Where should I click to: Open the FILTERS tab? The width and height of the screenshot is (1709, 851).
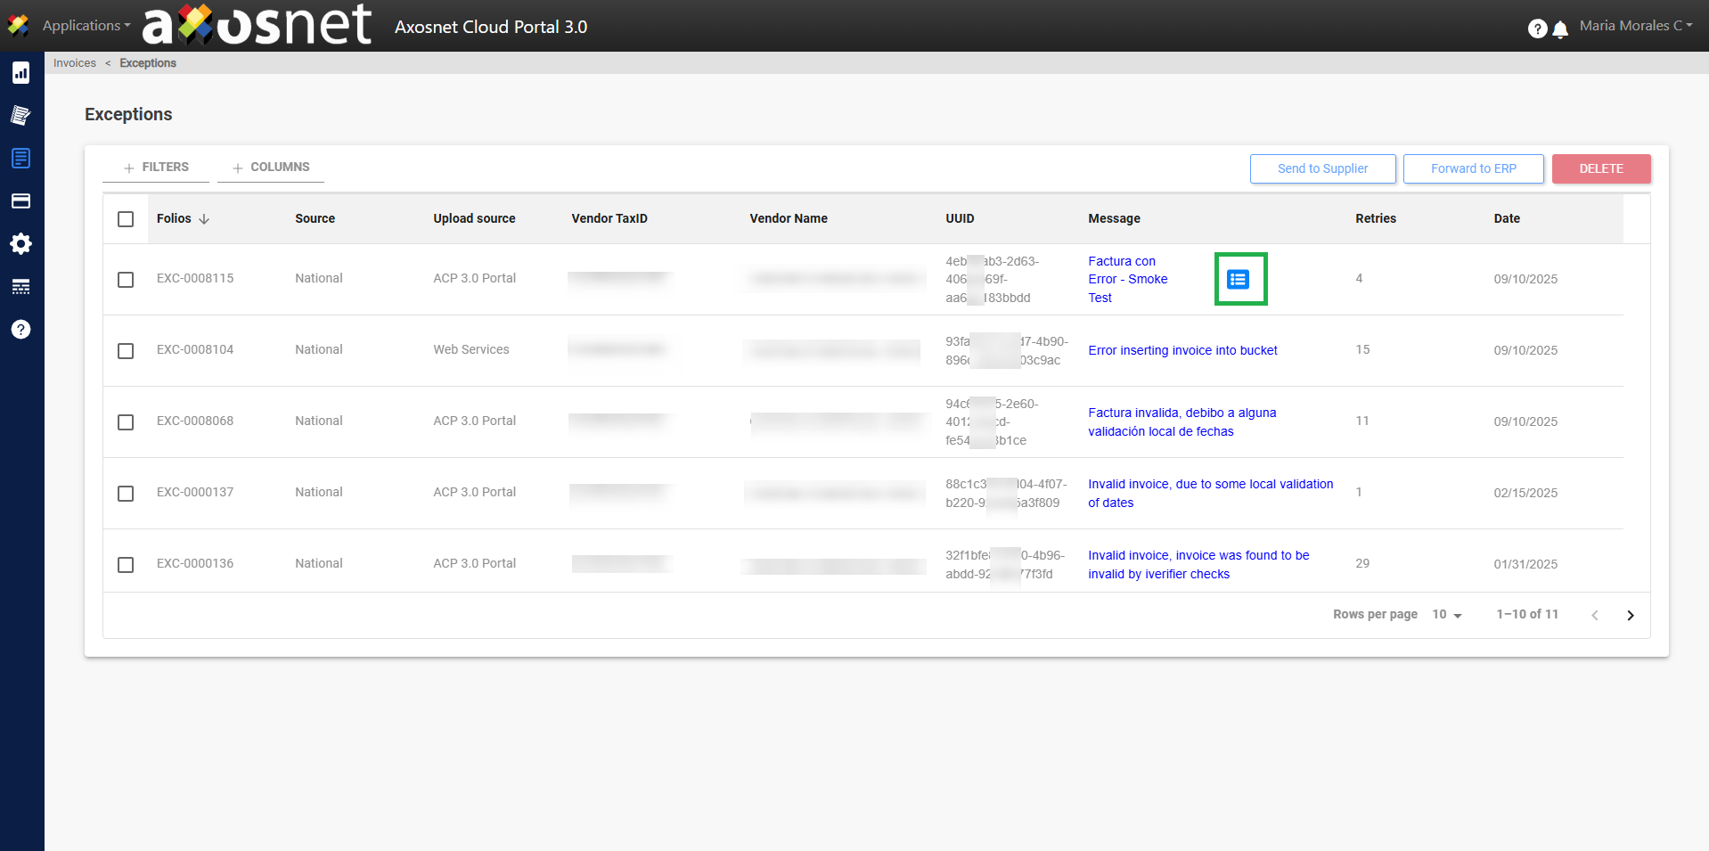(156, 168)
